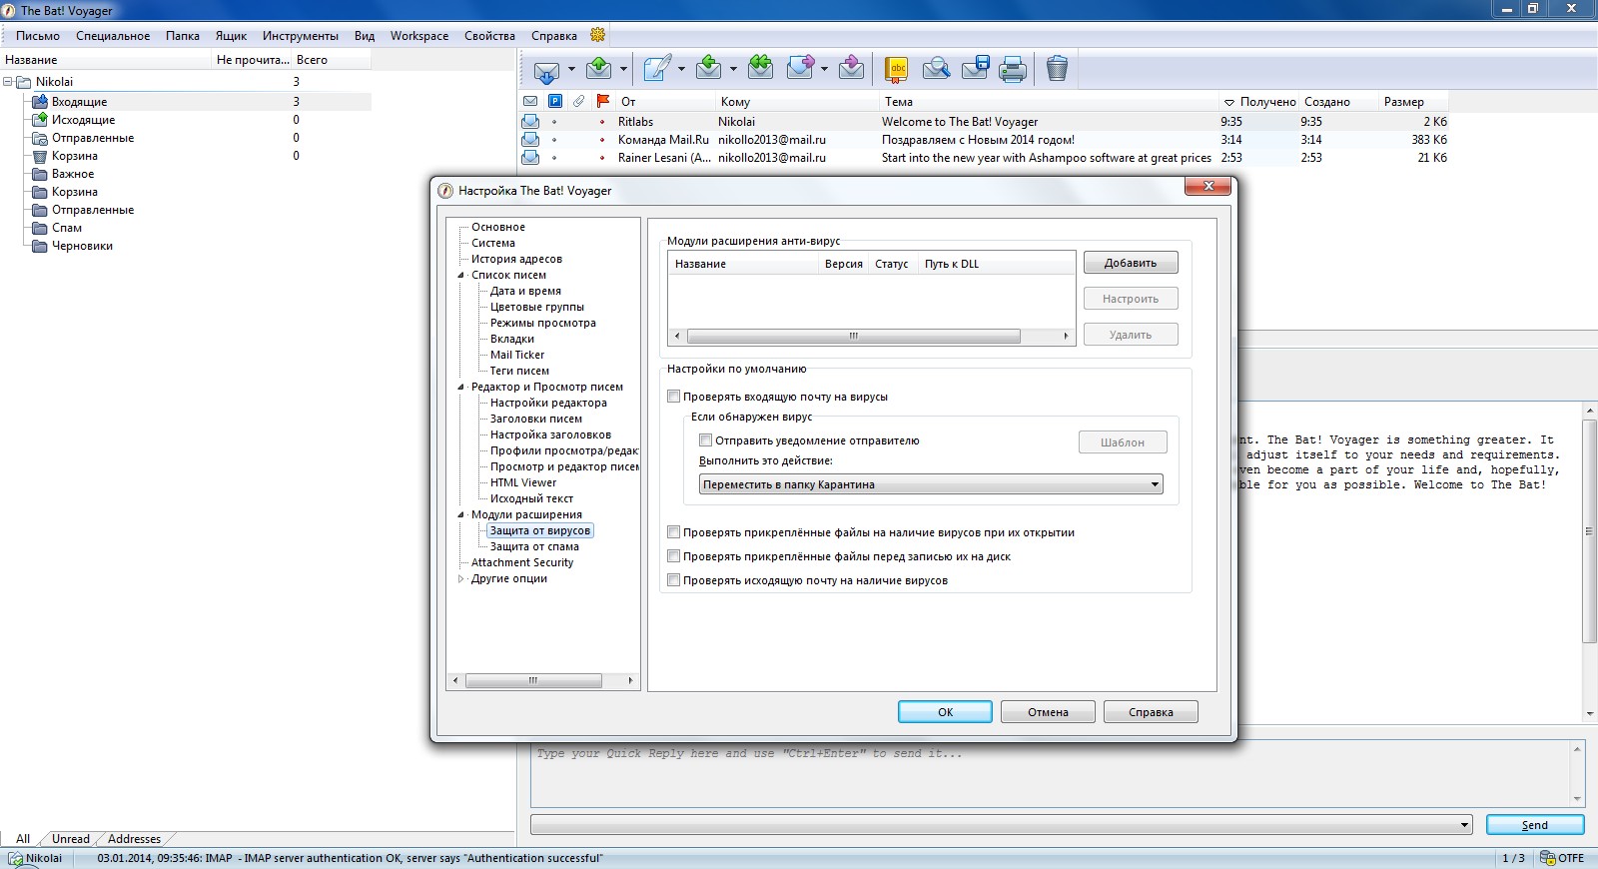The image size is (1598, 869).
Task: Click the red flag column header
Action: 602,101
